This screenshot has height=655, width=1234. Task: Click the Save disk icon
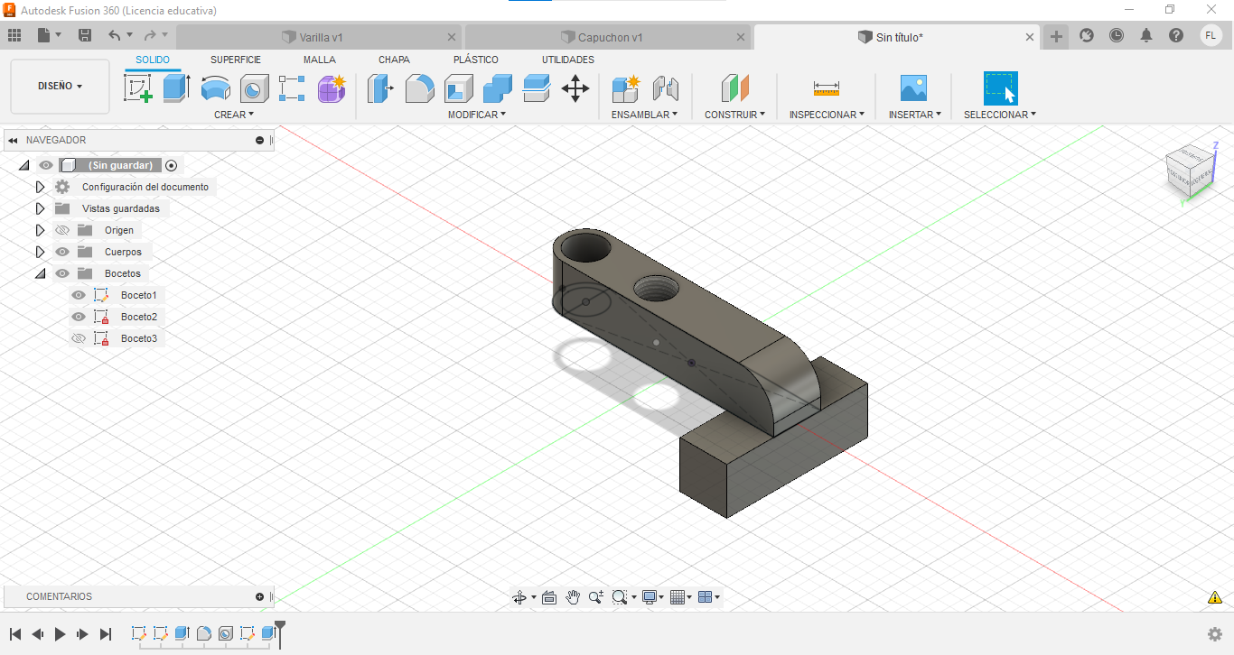pos(85,35)
